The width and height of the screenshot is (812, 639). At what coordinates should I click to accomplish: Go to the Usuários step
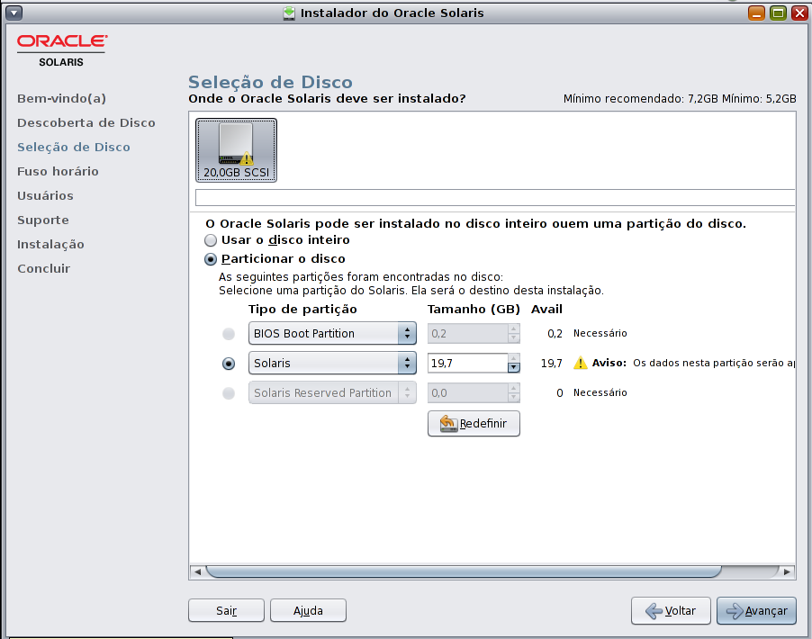(x=45, y=195)
